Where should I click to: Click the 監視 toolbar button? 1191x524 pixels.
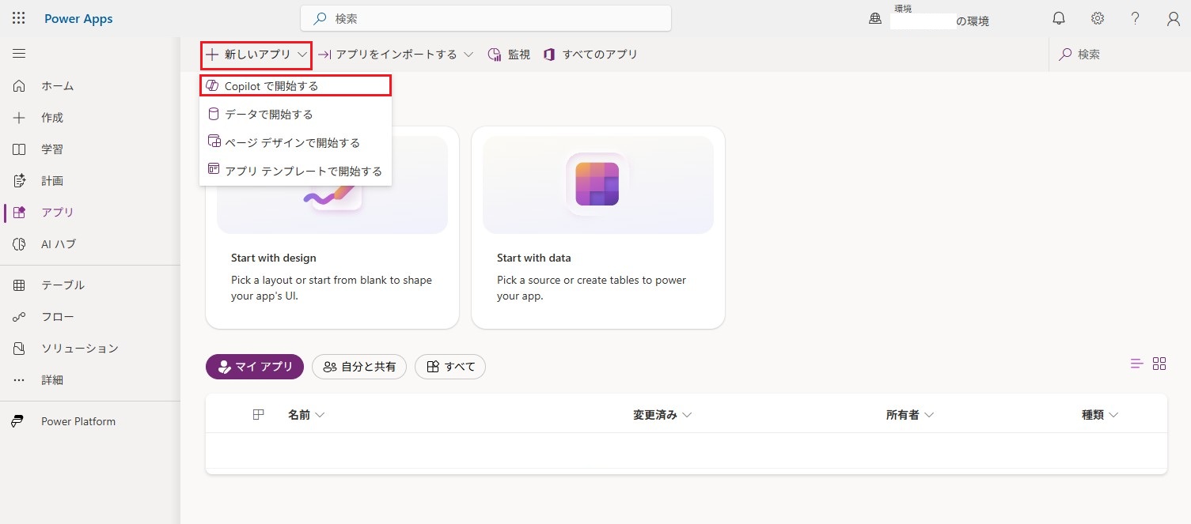pos(509,55)
